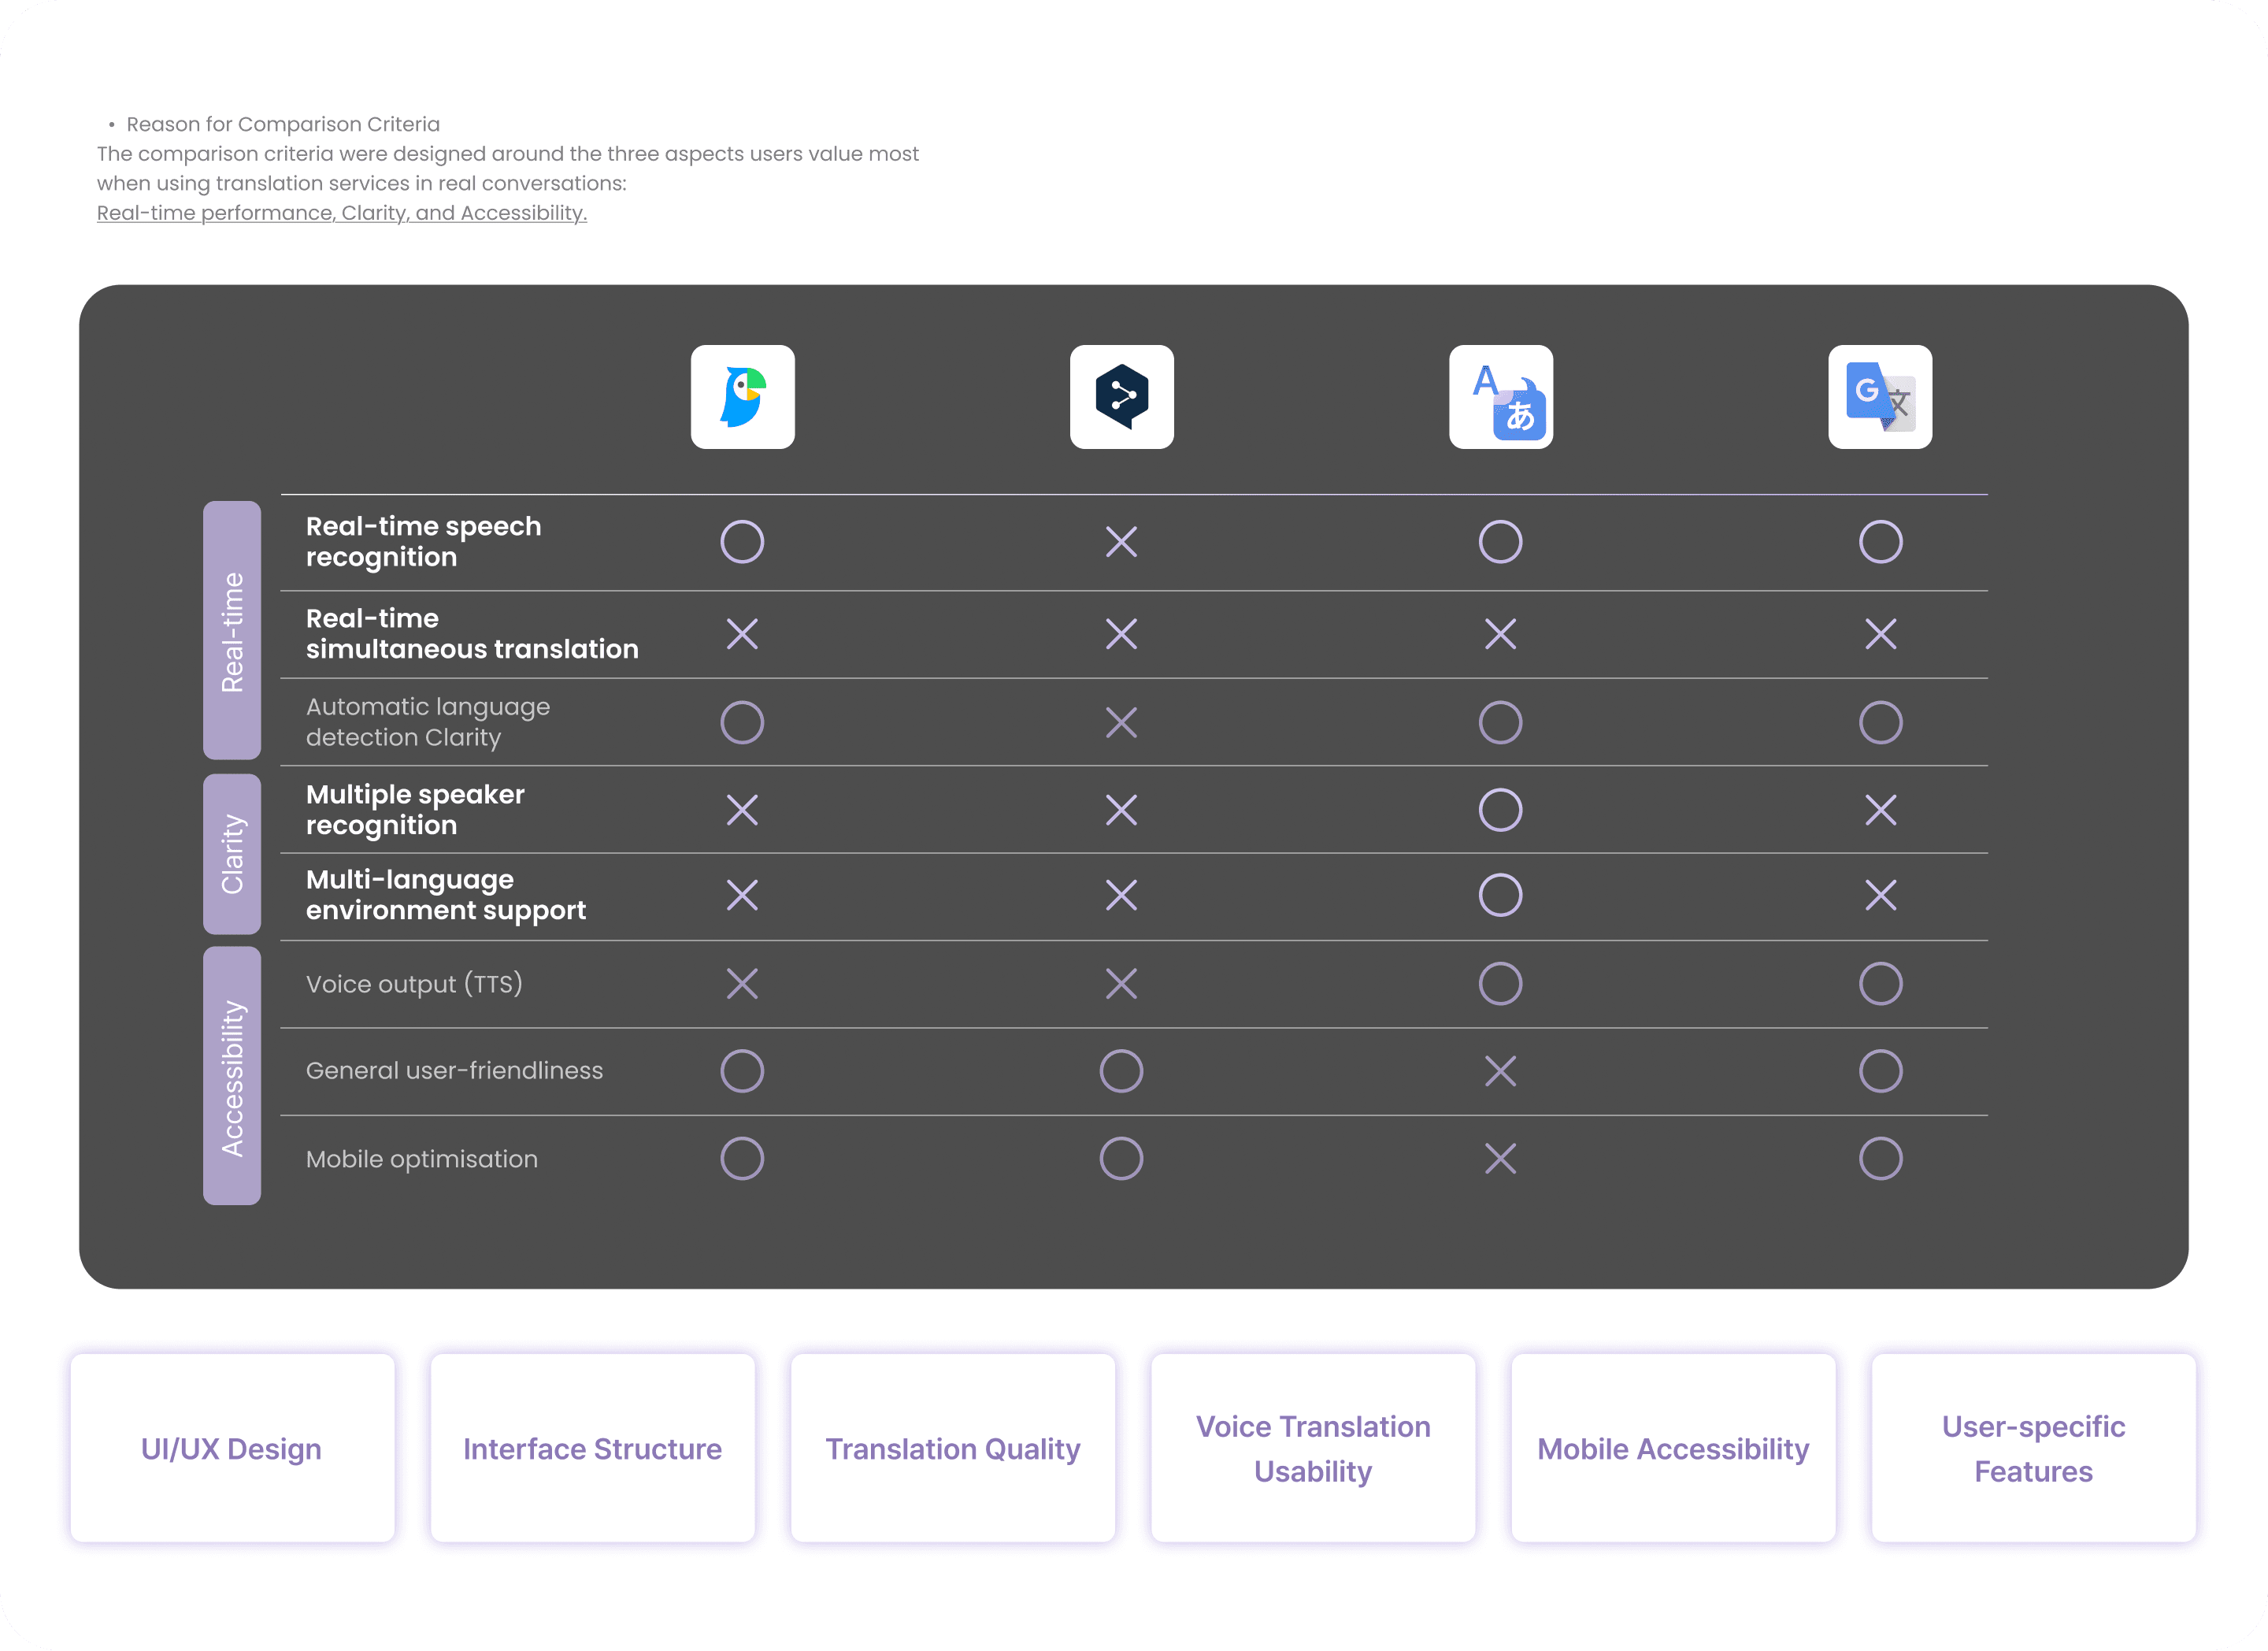
Task: Click DeepL's circle for Mobile optimisation
Action: click(1121, 1159)
